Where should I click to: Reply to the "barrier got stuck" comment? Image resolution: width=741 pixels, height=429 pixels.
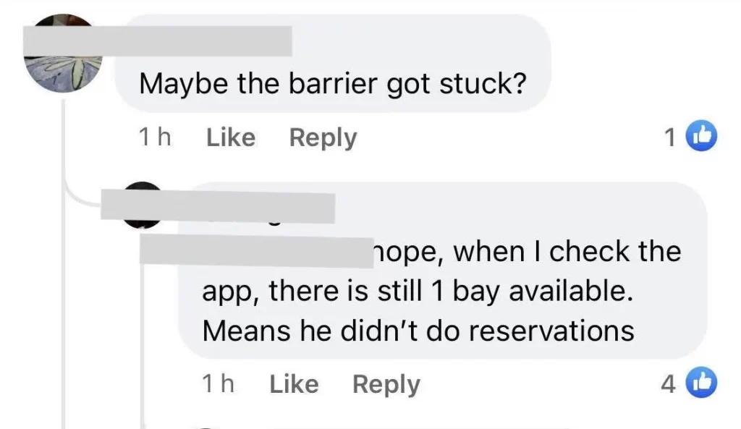coord(323,138)
